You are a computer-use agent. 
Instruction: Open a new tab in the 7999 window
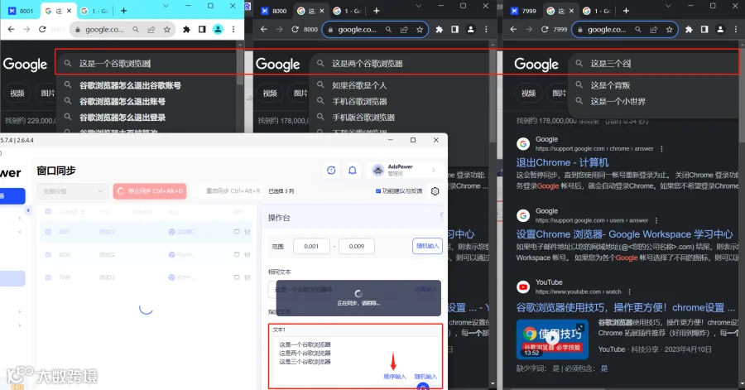(x=626, y=11)
